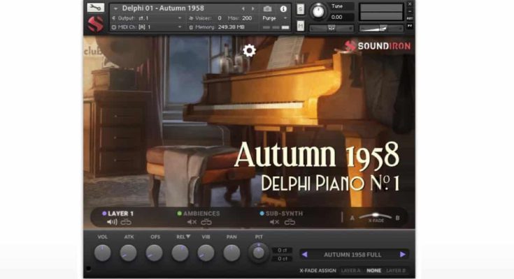Screen dimensions: 514x279
Task: Set X-Fade Assign to None
Action: pos(374,270)
